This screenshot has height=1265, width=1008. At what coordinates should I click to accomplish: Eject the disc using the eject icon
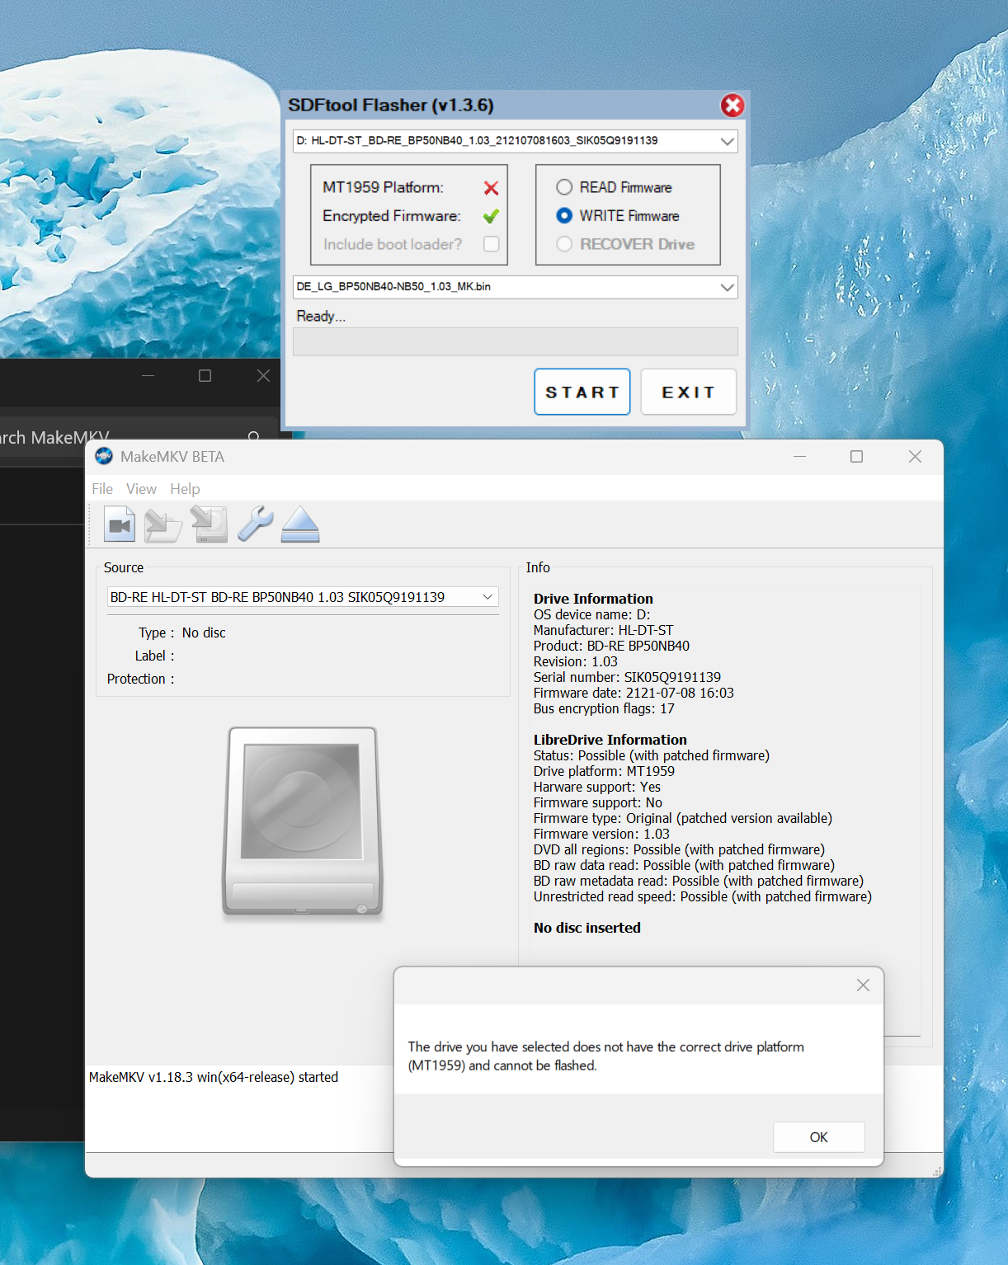(x=299, y=524)
